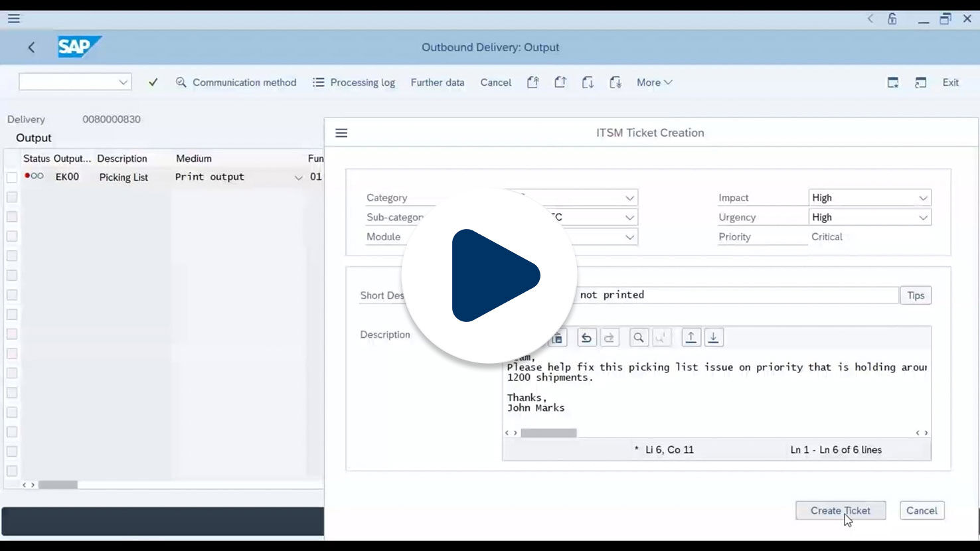This screenshot has width=980, height=551.
Task: Go to next page icon
Action: 588,82
